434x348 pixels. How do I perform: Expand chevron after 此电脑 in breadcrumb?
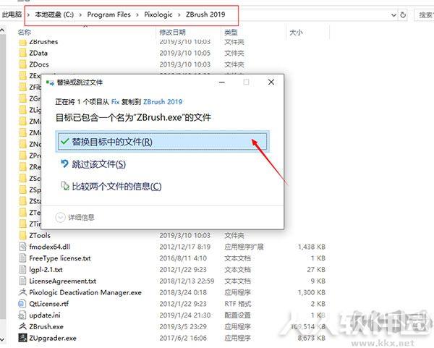pyautogui.click(x=28, y=14)
